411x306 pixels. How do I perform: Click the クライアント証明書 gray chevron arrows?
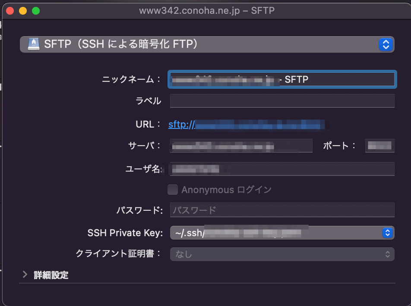pyautogui.click(x=388, y=254)
